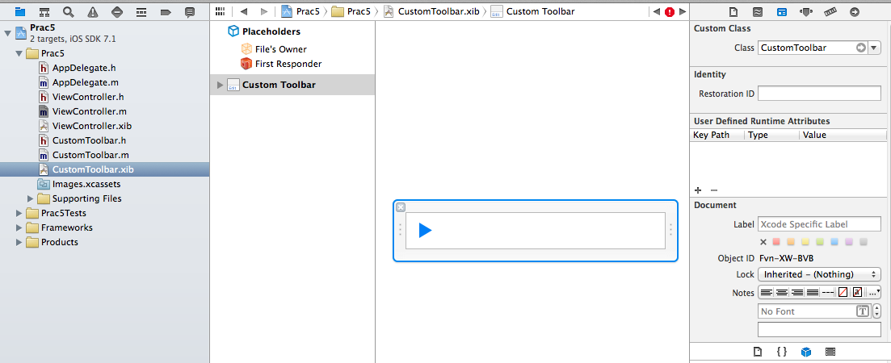Pick the green label color swatch
Image resolution: width=891 pixels, height=363 pixels.
click(x=819, y=242)
